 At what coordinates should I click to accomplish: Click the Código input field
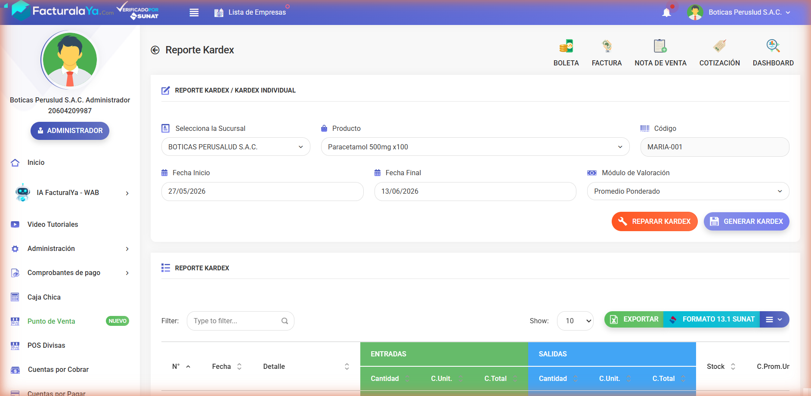point(715,147)
